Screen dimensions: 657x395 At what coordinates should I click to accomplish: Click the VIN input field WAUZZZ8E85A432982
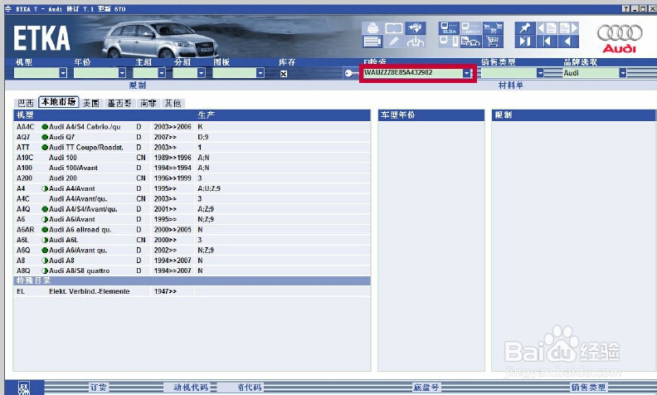[x=412, y=73]
